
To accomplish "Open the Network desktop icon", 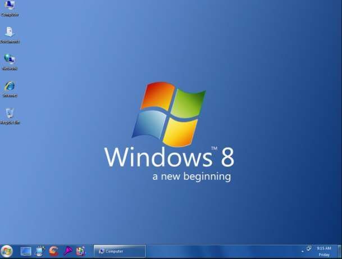I will coord(10,62).
